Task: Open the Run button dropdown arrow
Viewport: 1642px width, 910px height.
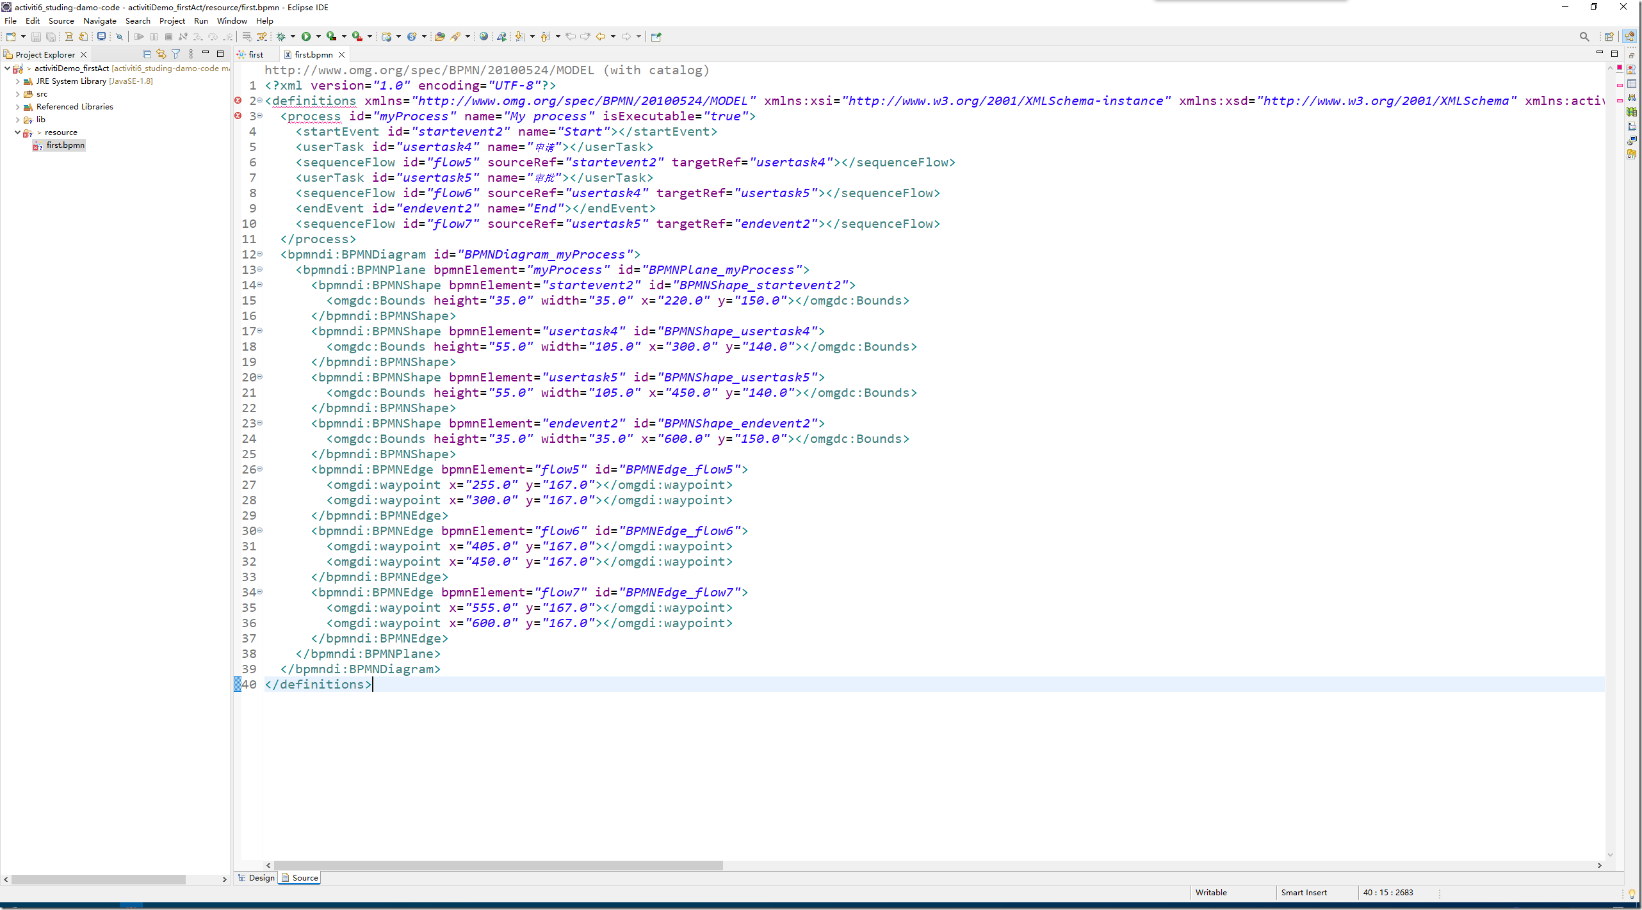Action: tap(318, 36)
